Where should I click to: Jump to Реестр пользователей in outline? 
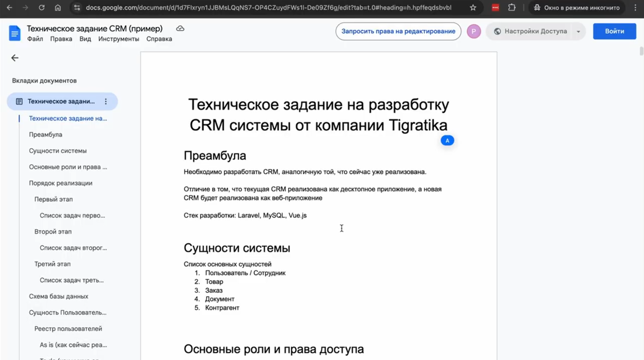[68, 328]
